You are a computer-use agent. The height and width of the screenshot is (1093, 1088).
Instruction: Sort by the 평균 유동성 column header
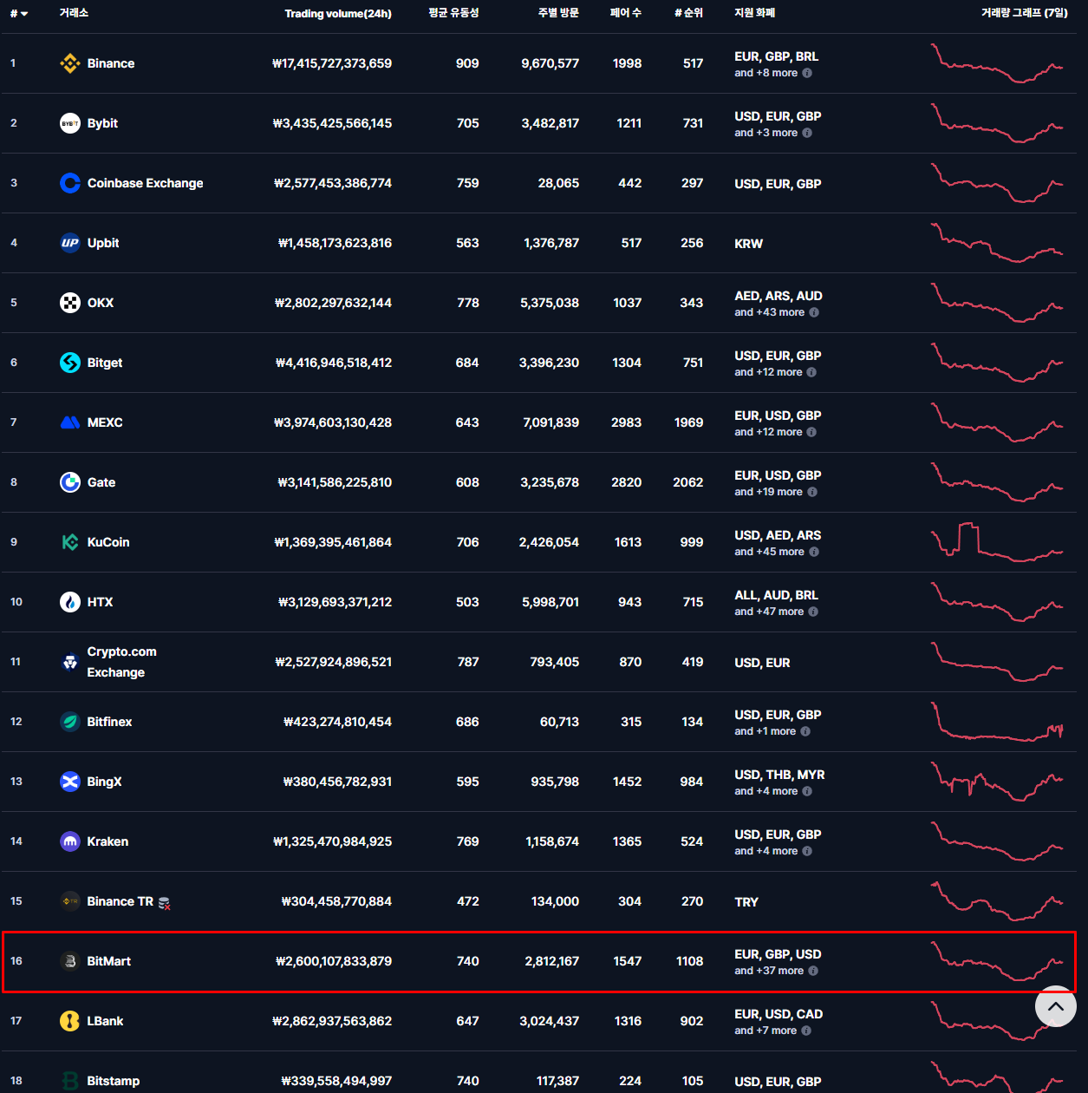click(453, 13)
